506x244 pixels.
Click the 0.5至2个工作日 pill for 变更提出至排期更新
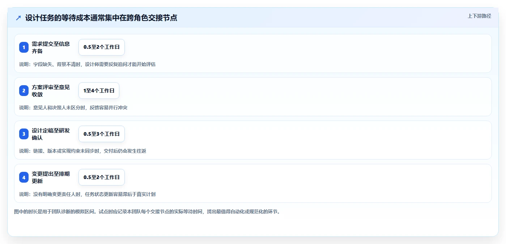point(102,177)
